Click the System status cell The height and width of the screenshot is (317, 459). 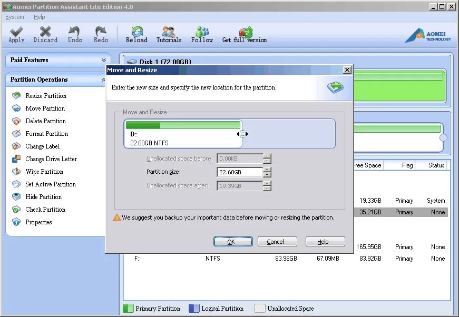(x=436, y=201)
